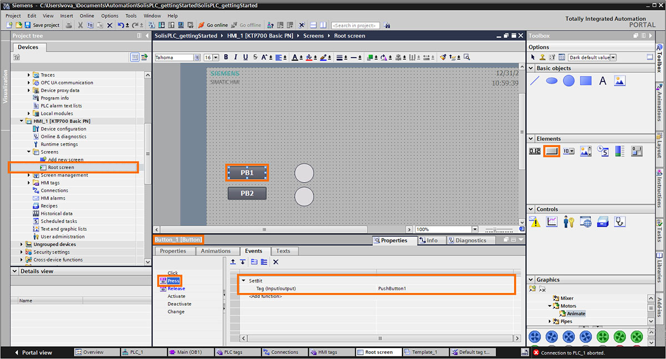
Task: Toggle Bold text formatting
Action: point(226,57)
